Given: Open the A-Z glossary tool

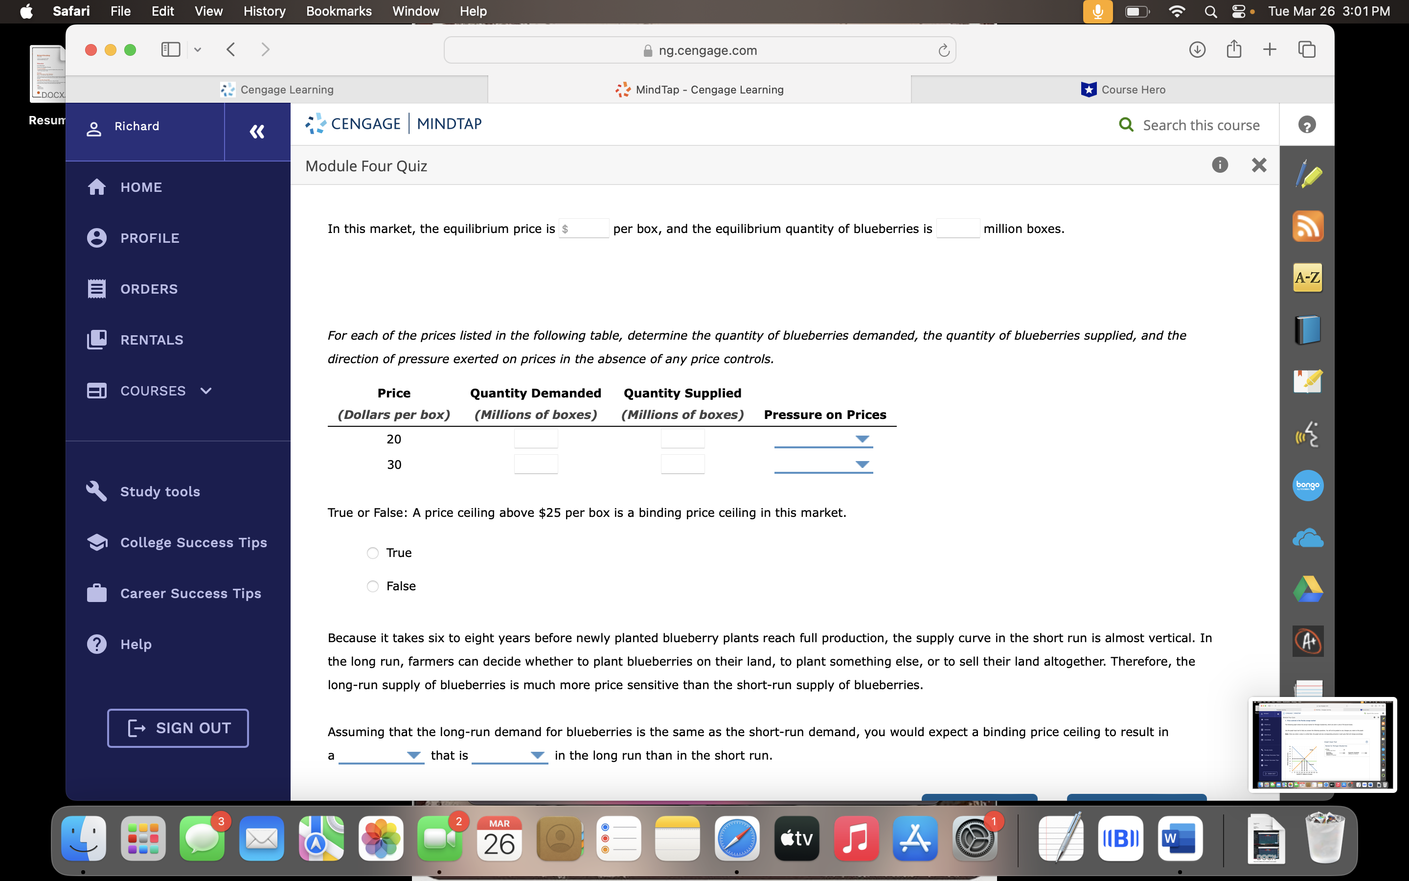Looking at the screenshot, I should 1308,278.
